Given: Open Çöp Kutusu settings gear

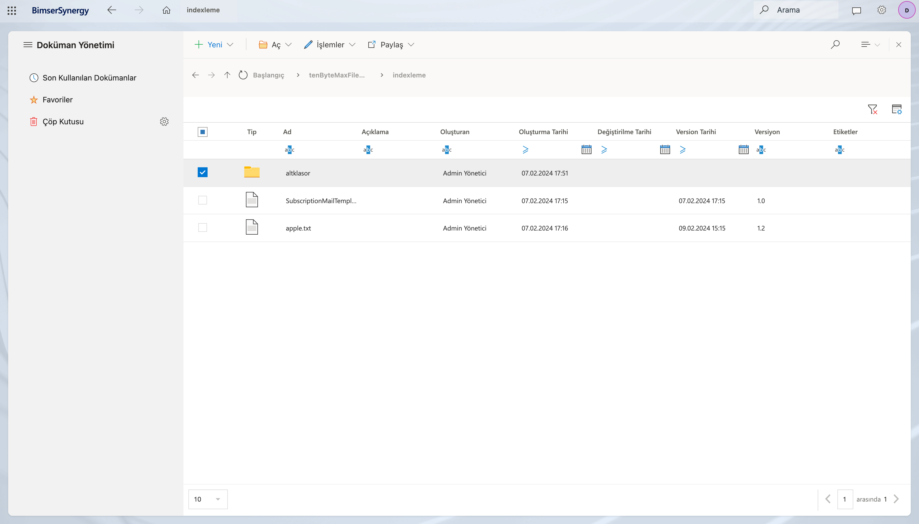Looking at the screenshot, I should (x=164, y=122).
